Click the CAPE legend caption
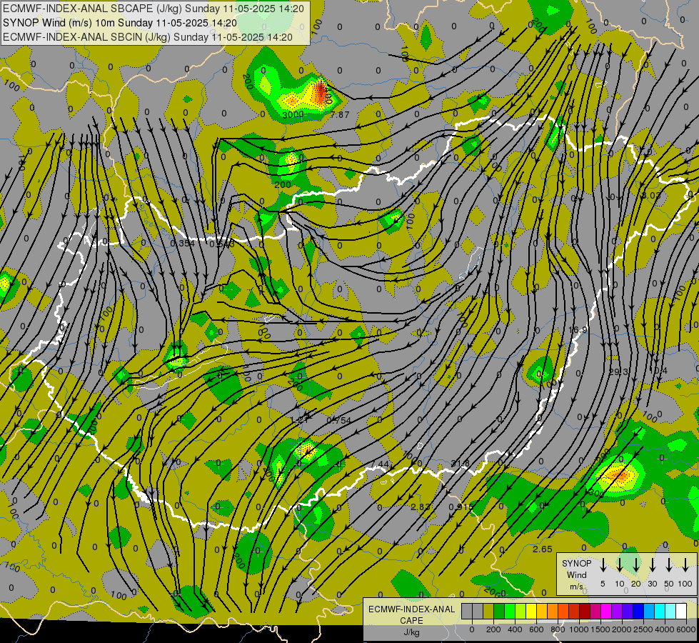Image resolution: width=699 pixels, height=643 pixels. coord(411,620)
